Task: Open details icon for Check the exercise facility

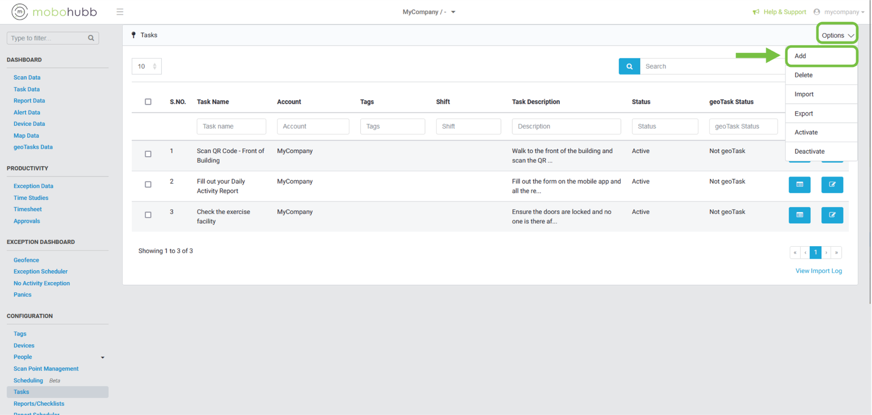Action: (x=799, y=215)
